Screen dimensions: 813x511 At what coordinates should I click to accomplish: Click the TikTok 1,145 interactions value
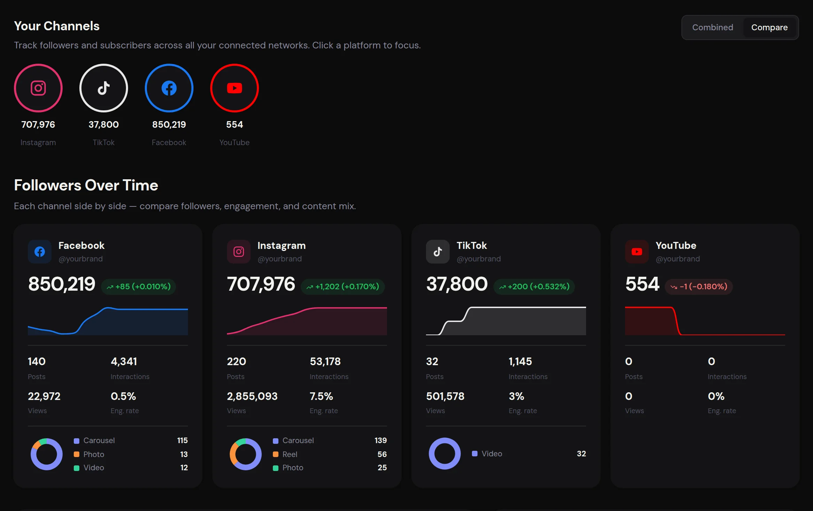(520, 362)
